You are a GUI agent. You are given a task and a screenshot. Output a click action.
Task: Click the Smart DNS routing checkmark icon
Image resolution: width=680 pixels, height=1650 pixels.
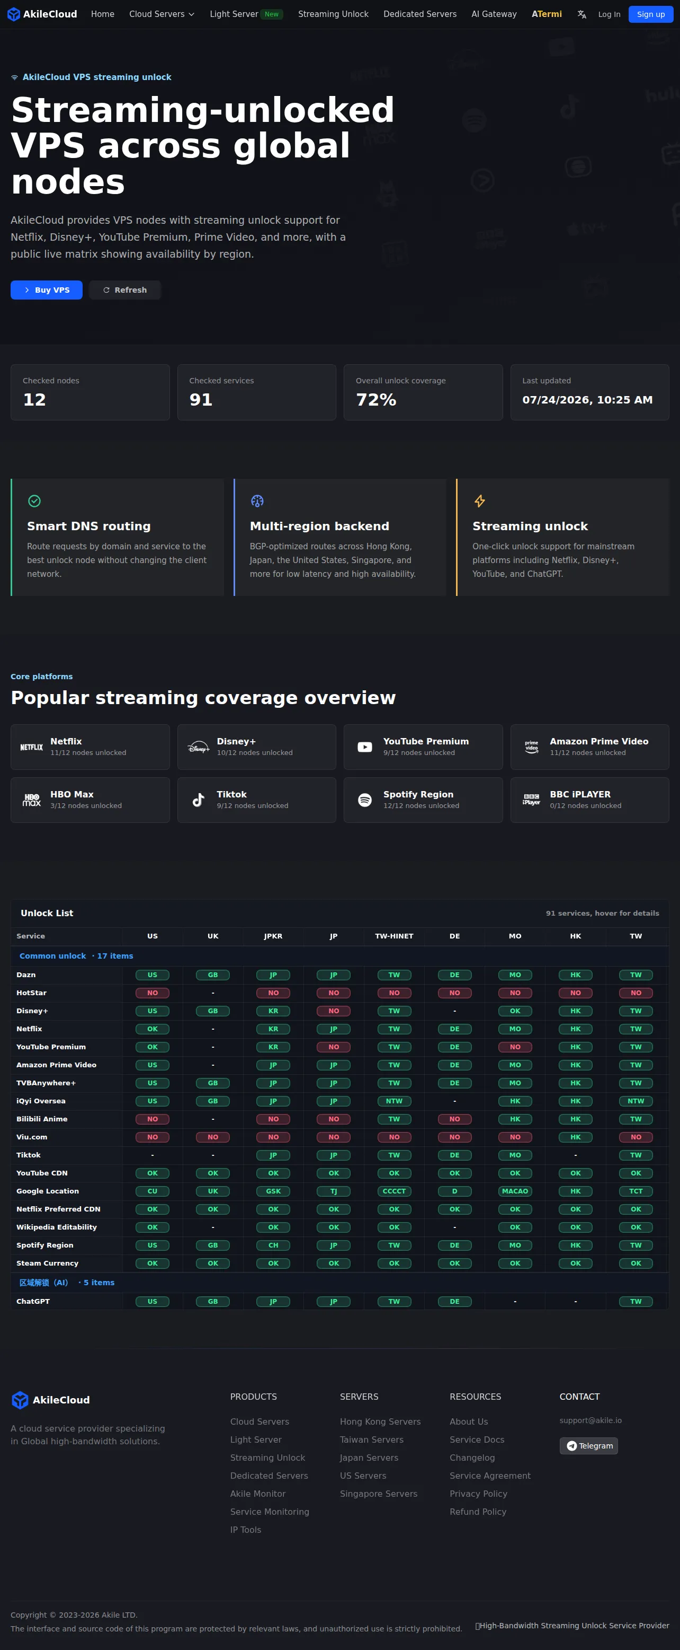click(34, 501)
